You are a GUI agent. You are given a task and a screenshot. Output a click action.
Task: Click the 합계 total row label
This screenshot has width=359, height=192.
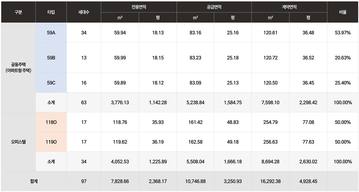coord(34,181)
